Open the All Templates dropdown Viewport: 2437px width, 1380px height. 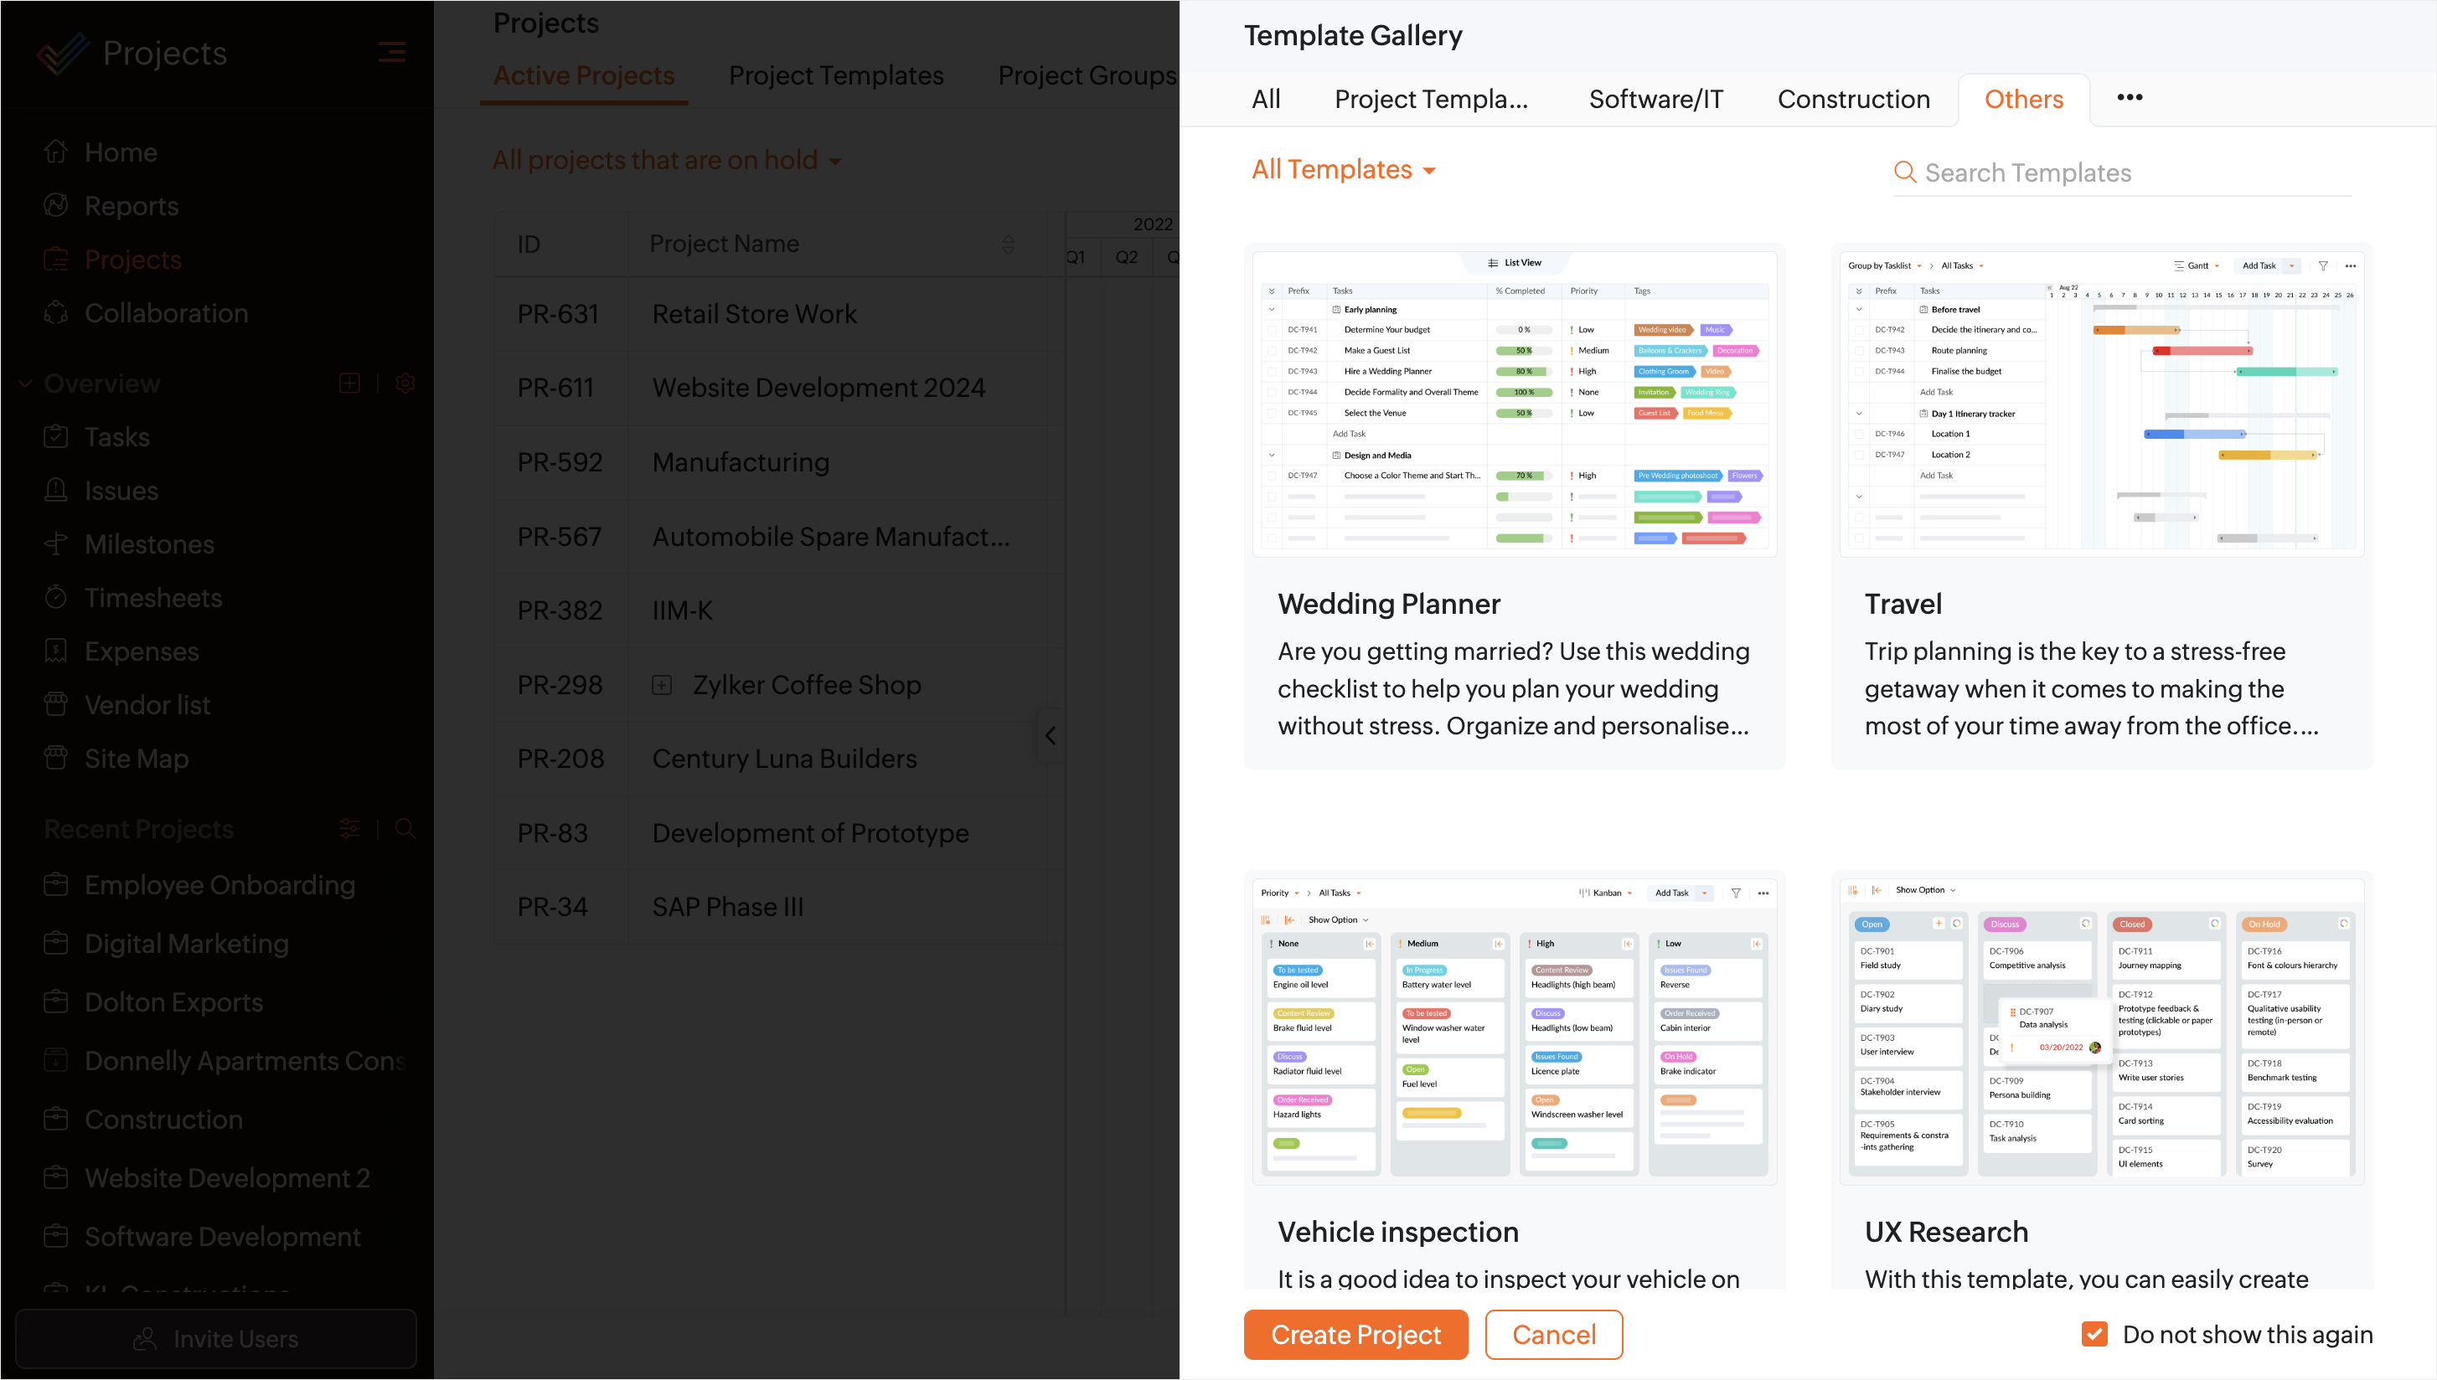[1343, 170]
